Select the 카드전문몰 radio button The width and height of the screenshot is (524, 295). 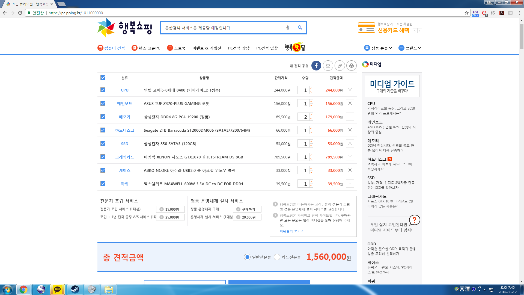277,257
